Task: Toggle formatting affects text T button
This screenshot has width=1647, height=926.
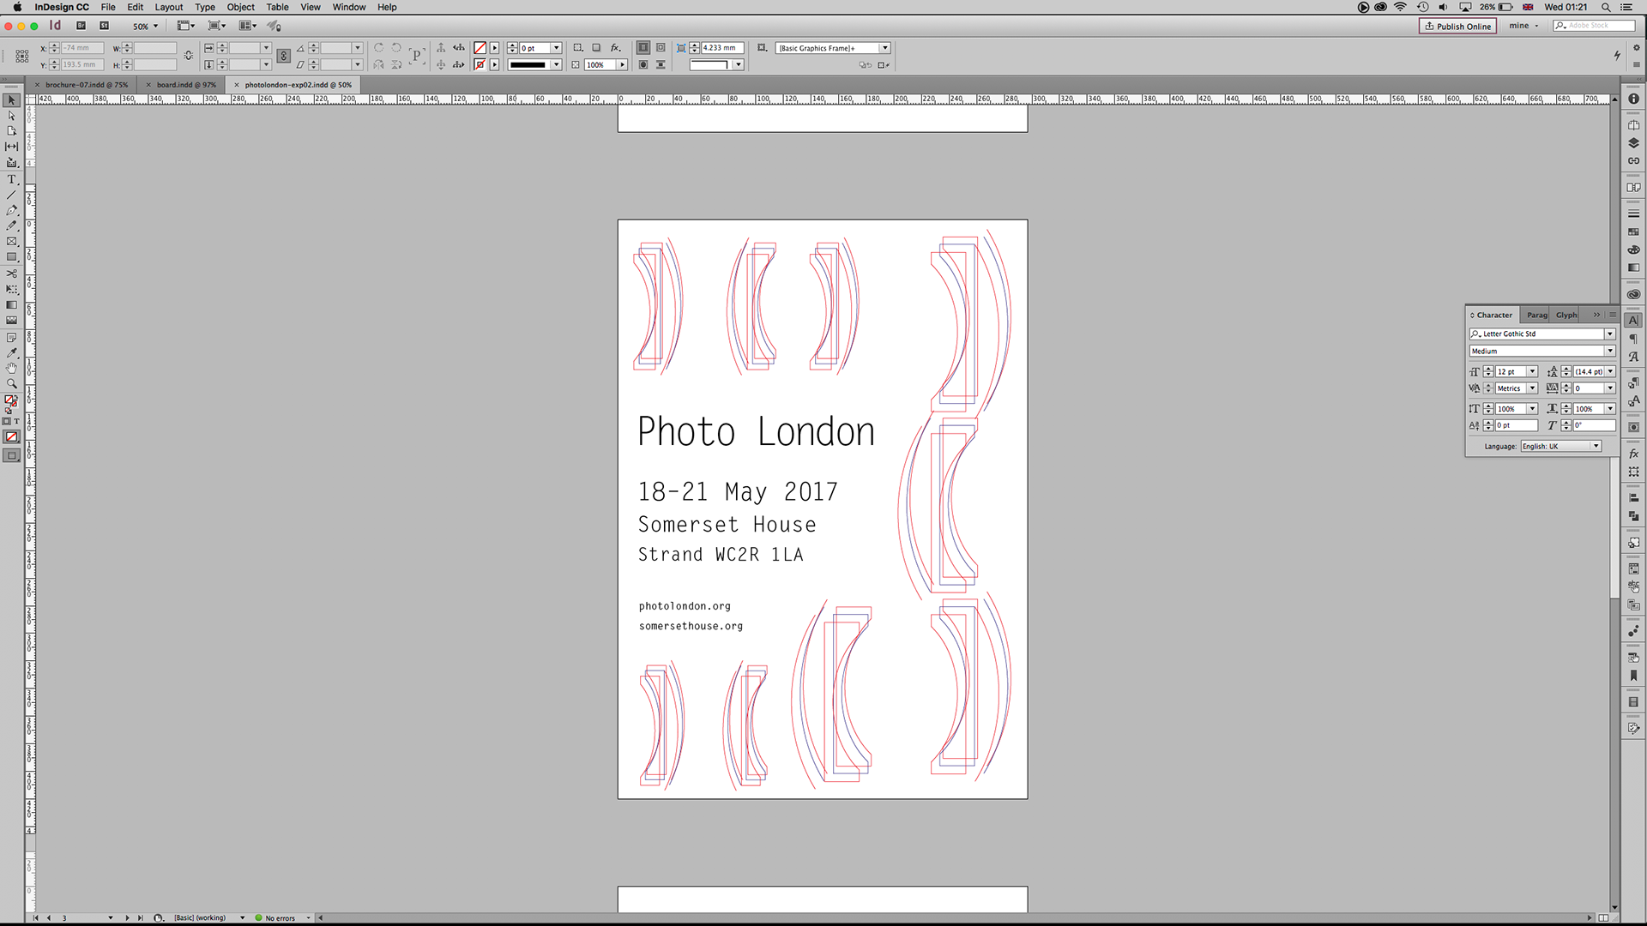Action: click(x=16, y=421)
